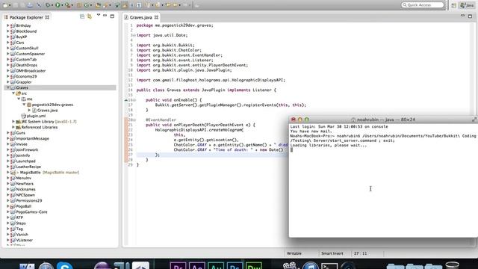Click the New Java Package icon
The image size is (478, 269).
(79, 5)
